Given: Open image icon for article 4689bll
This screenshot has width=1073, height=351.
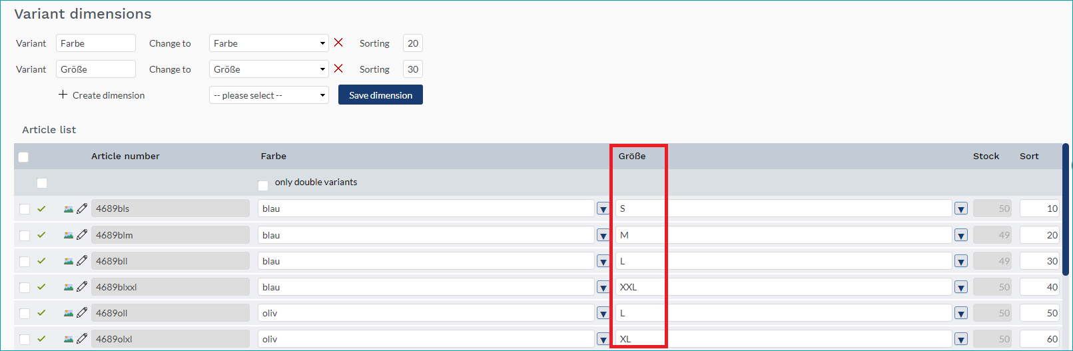Looking at the screenshot, I should [x=69, y=260].
